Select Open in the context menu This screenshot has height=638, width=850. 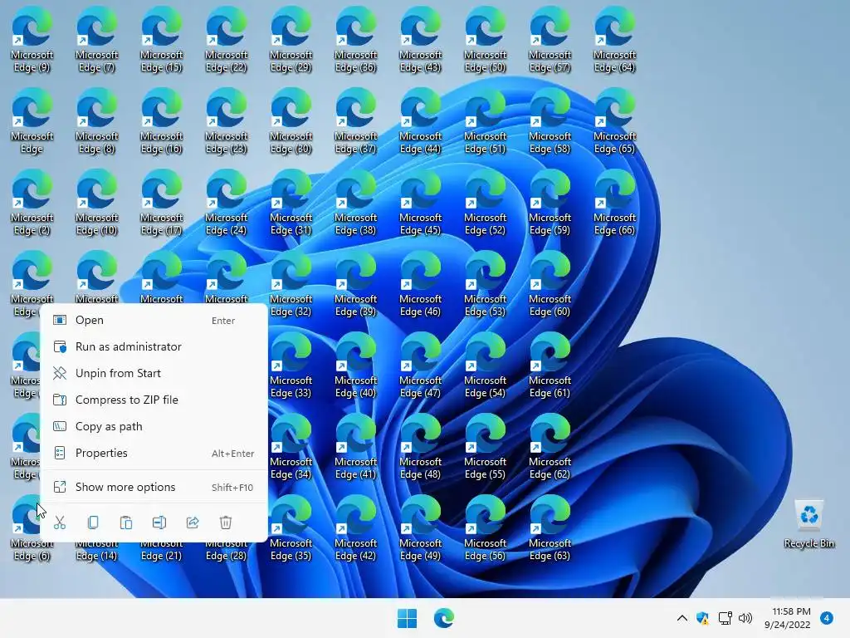tap(154, 320)
